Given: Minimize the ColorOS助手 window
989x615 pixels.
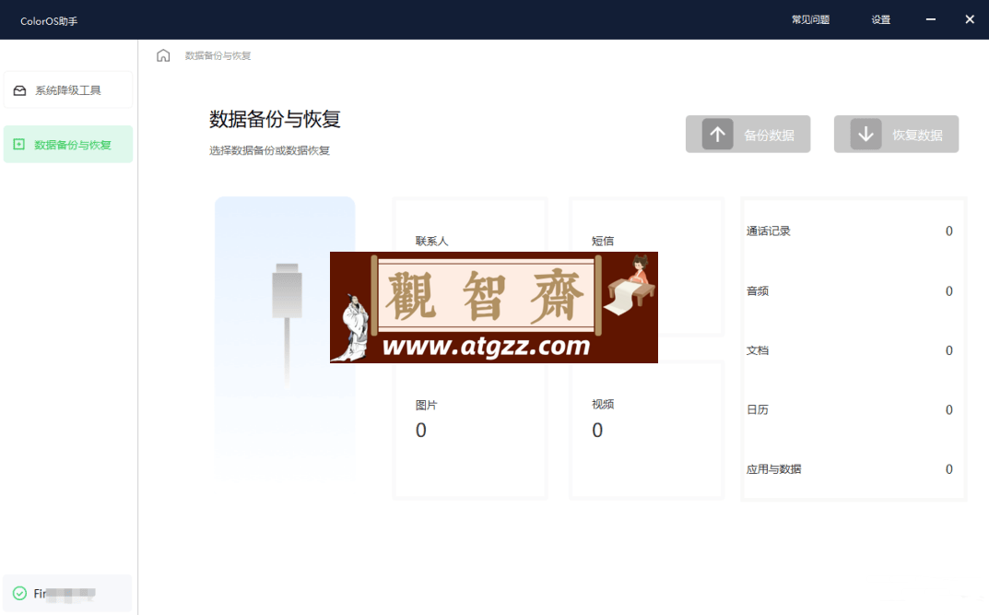Looking at the screenshot, I should click(930, 19).
